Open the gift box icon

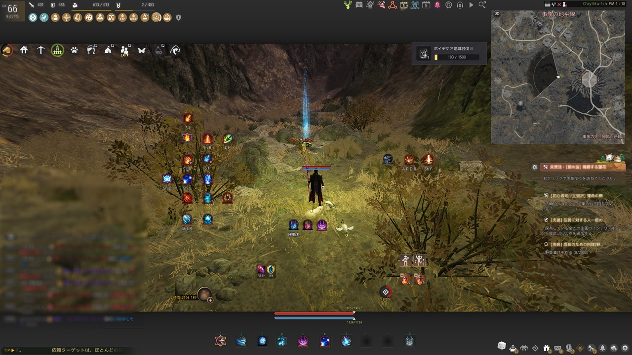click(547, 349)
